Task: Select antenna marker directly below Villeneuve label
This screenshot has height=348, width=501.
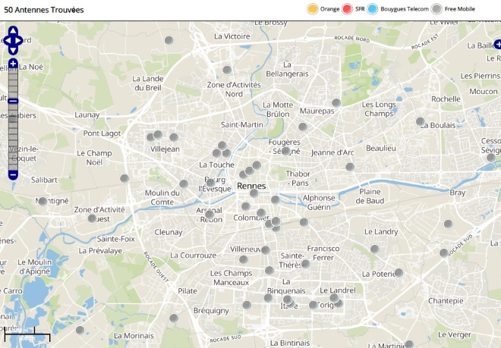Action: pos(244,259)
